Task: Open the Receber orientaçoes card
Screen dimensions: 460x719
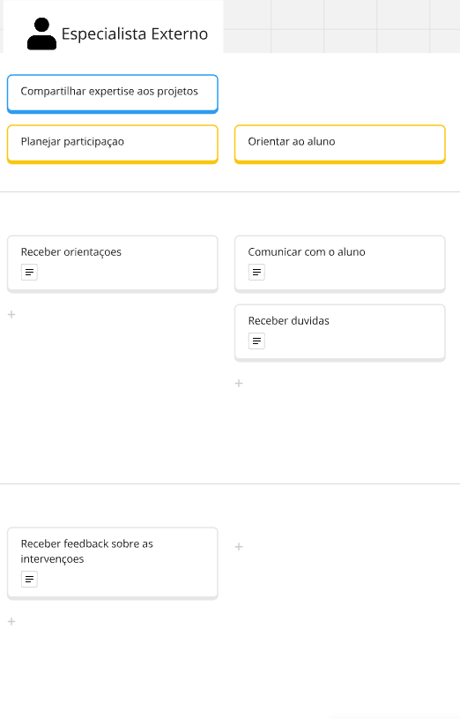Action: pyautogui.click(x=113, y=264)
